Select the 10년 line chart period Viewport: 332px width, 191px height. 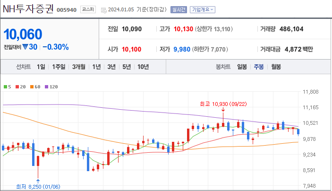point(143,67)
